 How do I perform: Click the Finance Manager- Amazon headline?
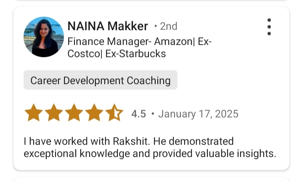[139, 42]
